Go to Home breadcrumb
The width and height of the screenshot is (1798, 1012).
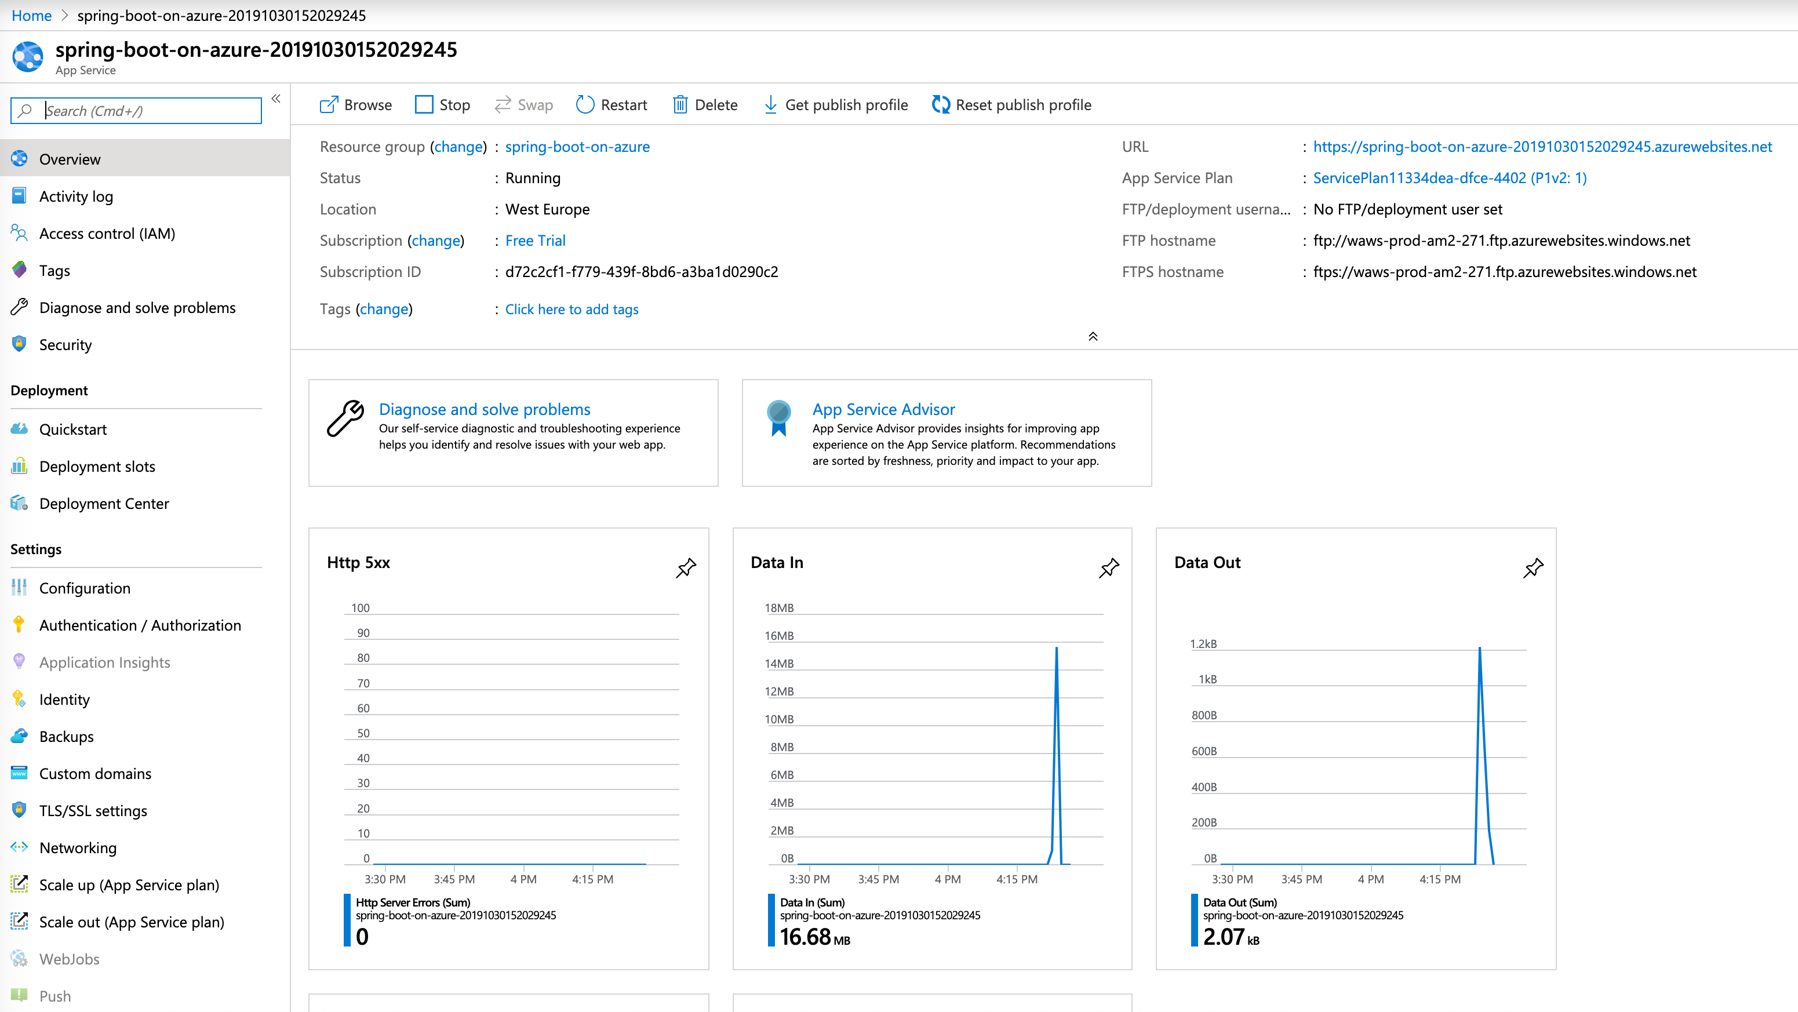31,15
